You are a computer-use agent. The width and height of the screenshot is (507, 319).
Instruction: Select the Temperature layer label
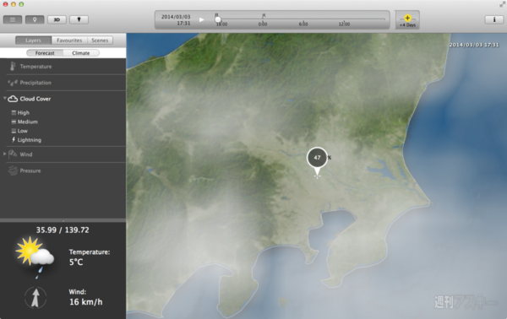35,67
